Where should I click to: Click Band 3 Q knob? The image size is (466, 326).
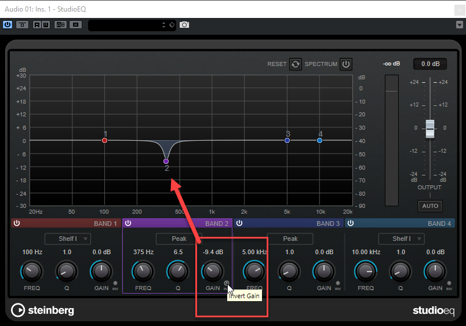289,271
